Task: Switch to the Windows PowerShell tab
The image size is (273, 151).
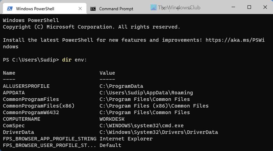Action: (44, 9)
